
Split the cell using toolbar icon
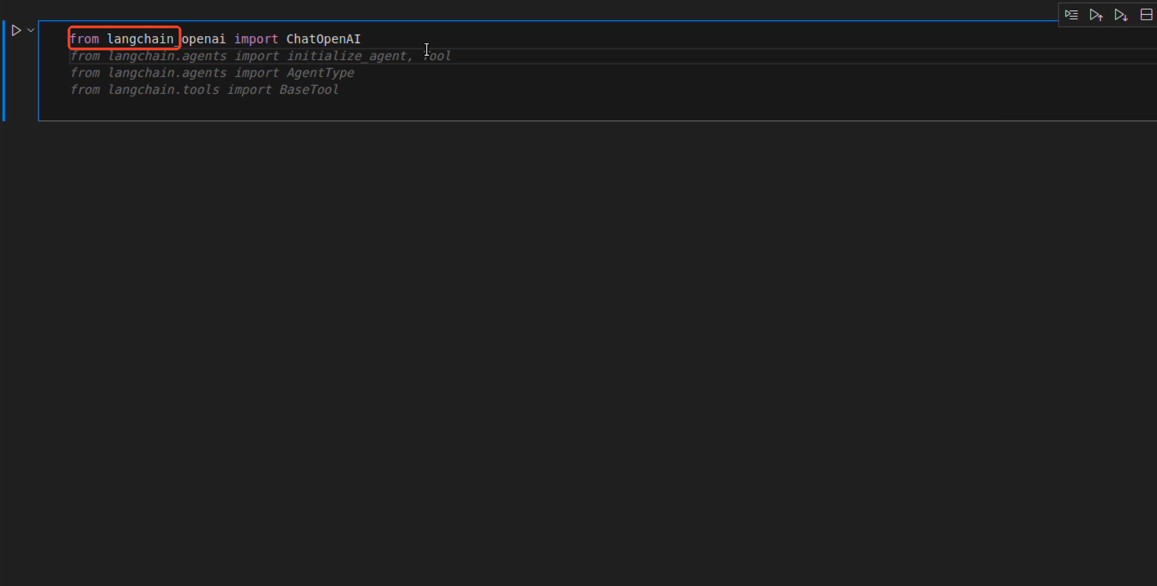(1146, 14)
